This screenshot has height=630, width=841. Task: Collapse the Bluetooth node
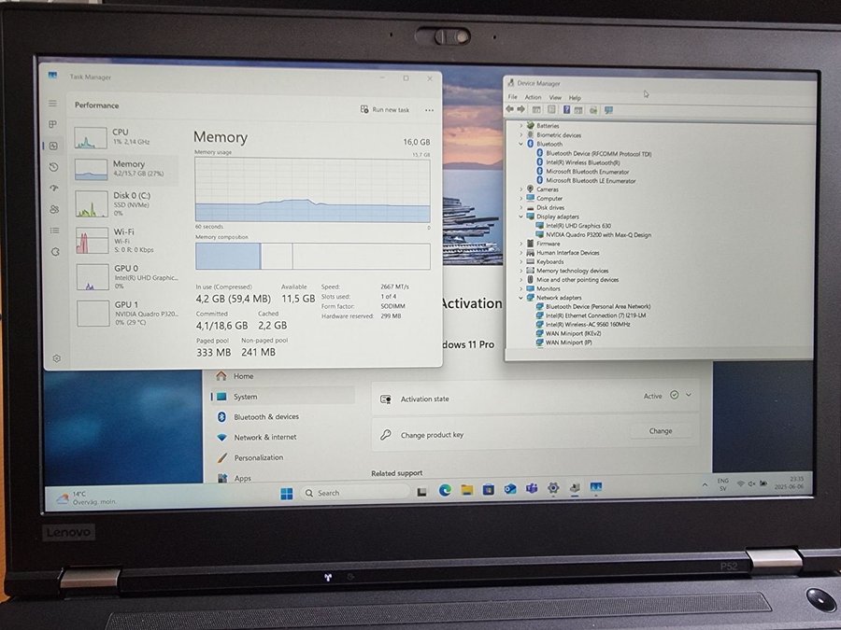click(x=520, y=144)
